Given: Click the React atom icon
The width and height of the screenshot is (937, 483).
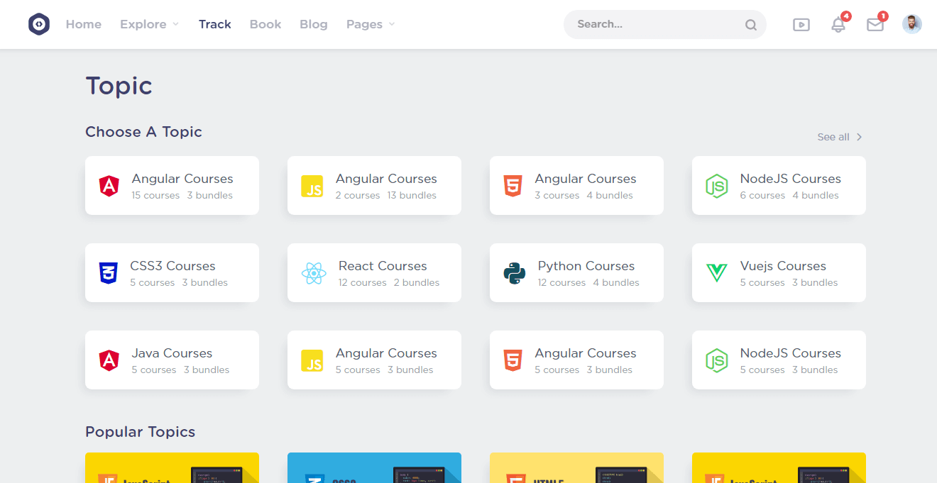Looking at the screenshot, I should point(313,273).
